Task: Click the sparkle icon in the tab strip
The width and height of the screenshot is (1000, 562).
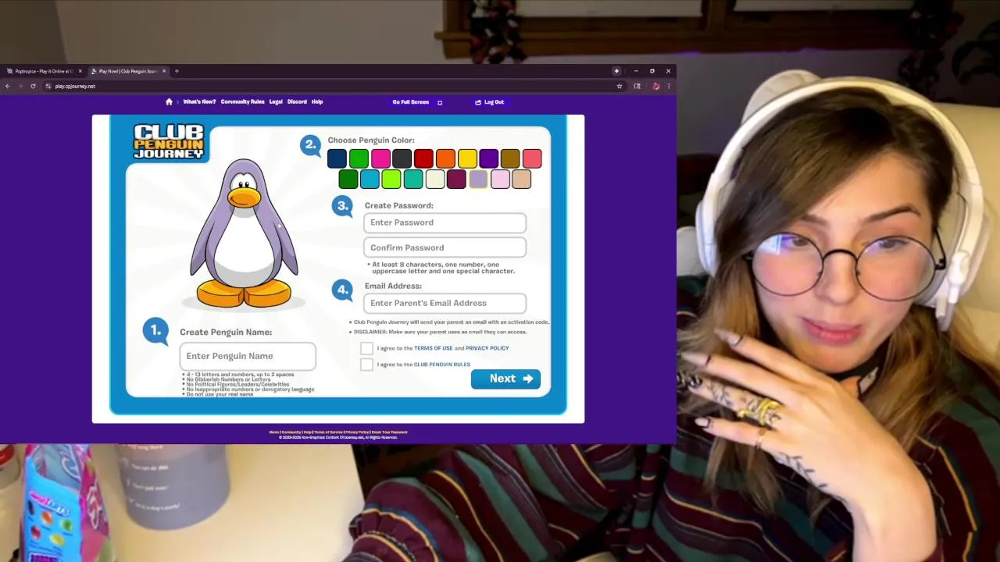Action: coord(616,71)
